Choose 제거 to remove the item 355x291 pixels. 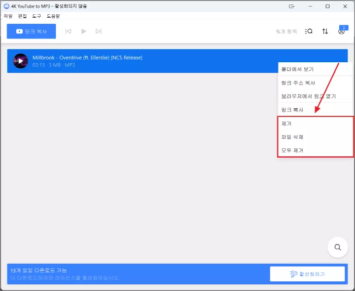315,123
